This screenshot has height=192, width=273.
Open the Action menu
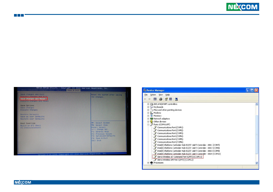tap(153, 95)
